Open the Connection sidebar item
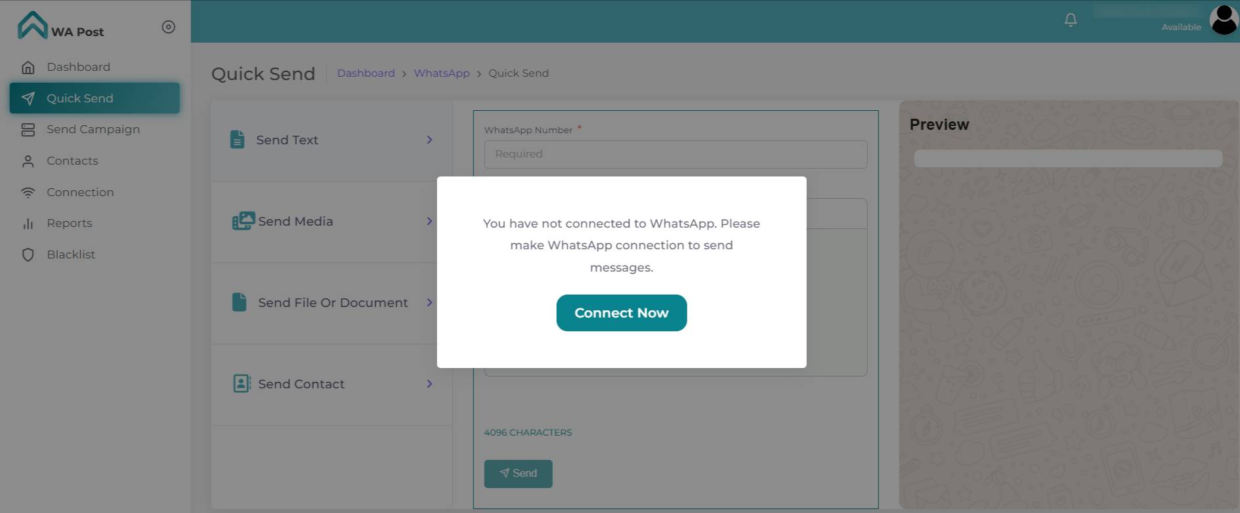Viewport: 1240px width, 513px height. coord(80,192)
